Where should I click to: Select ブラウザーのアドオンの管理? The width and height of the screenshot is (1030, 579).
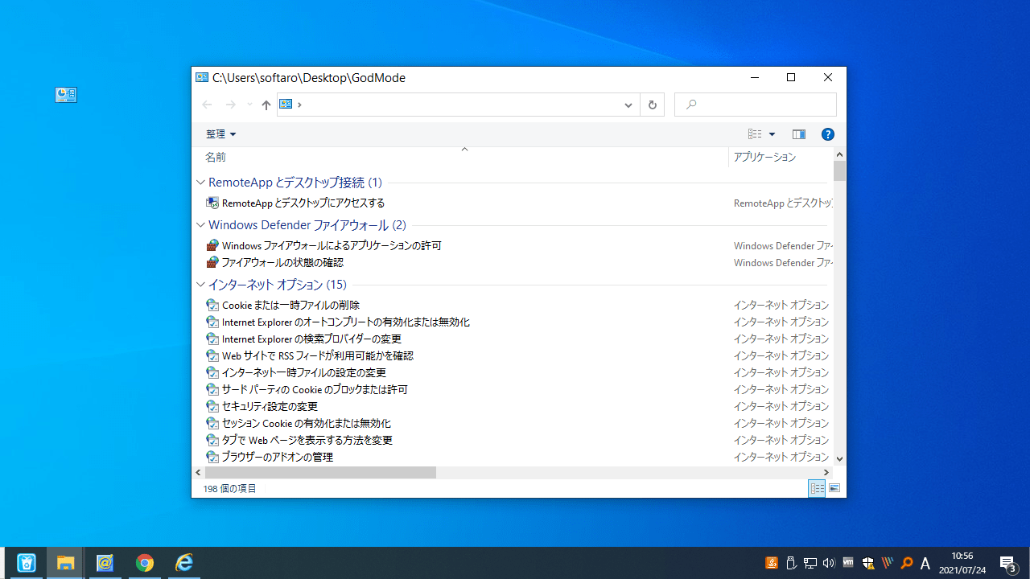(278, 457)
